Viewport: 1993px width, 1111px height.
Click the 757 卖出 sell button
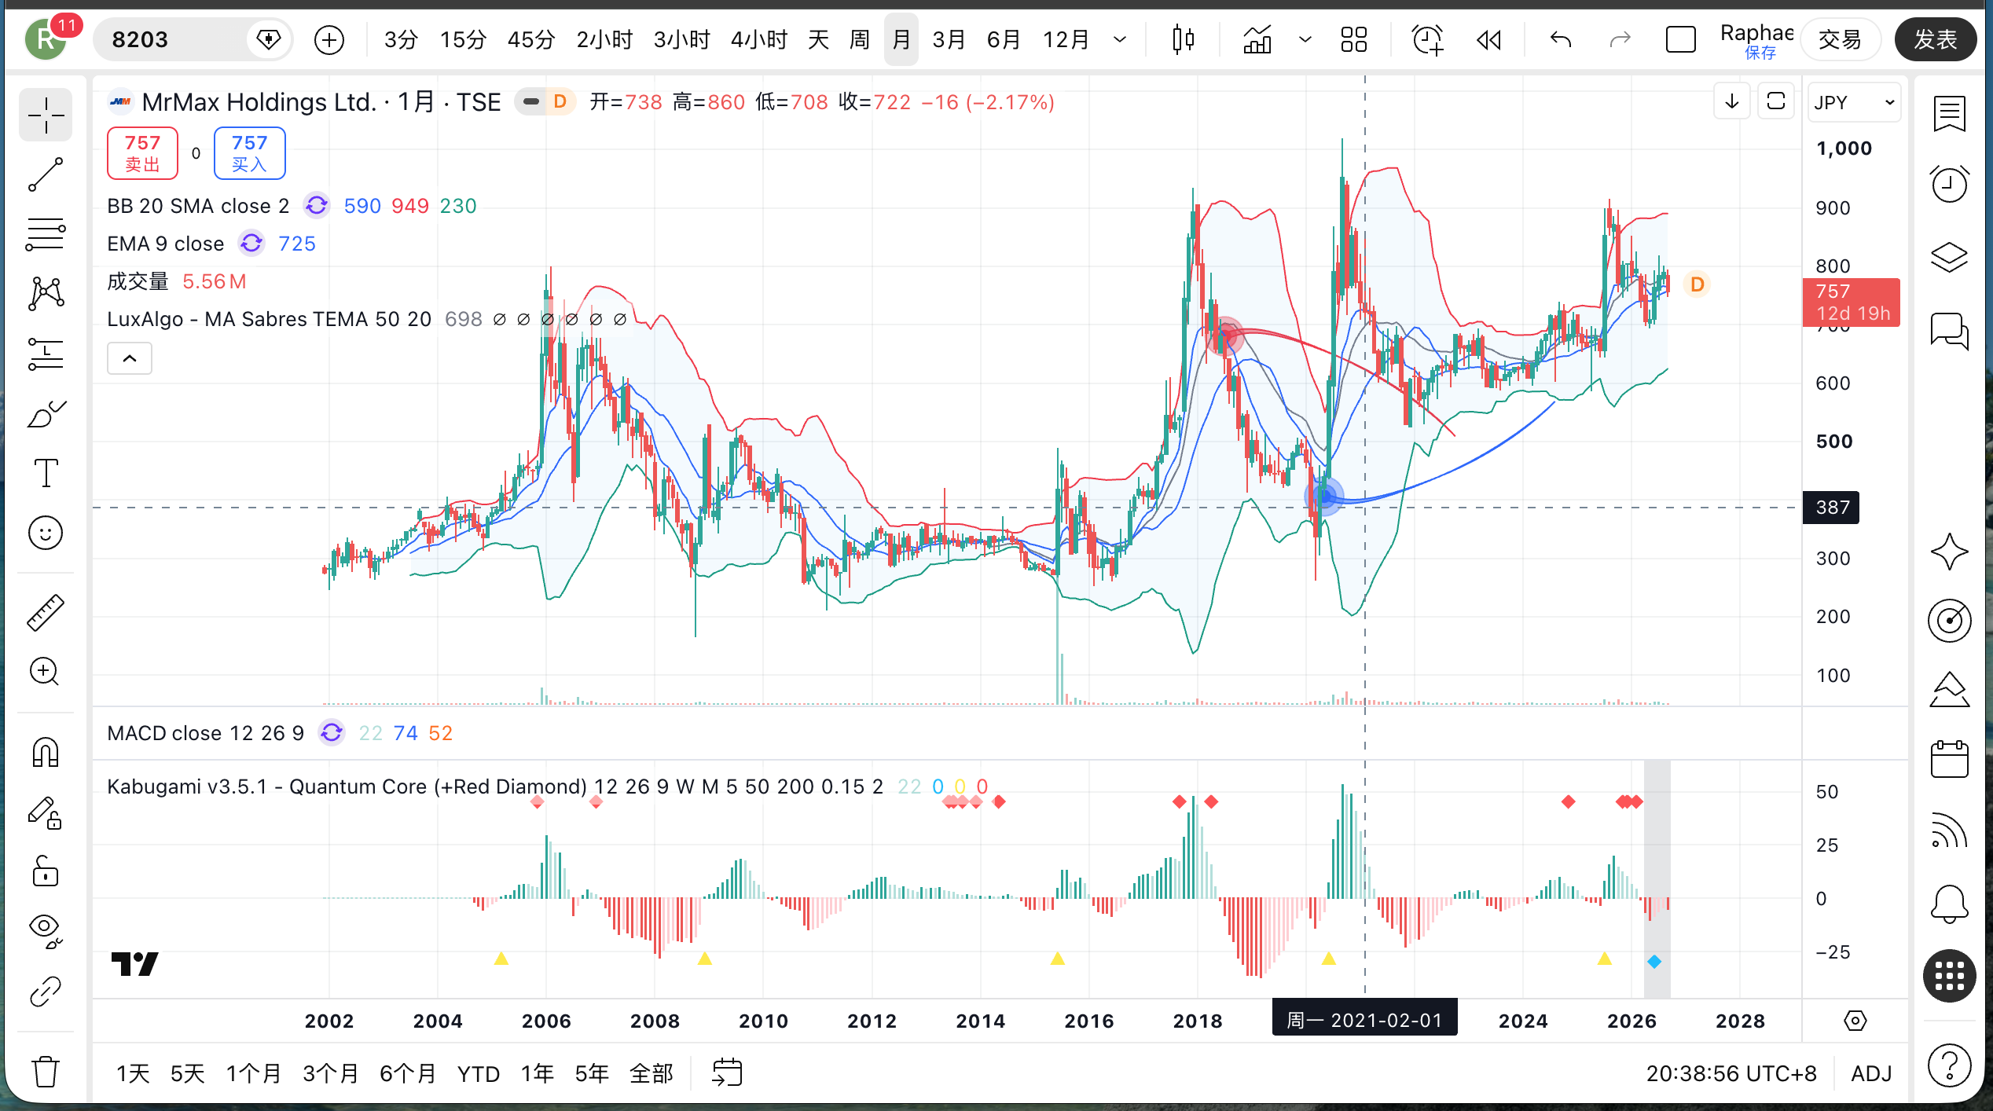[142, 153]
